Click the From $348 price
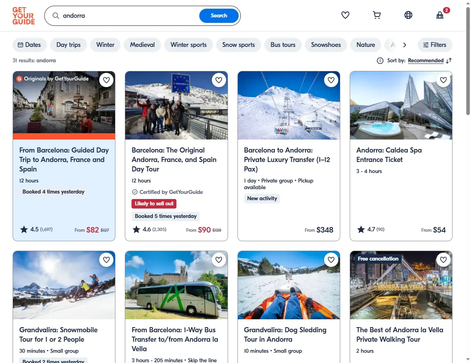The width and height of the screenshot is (471, 363). coord(319,230)
